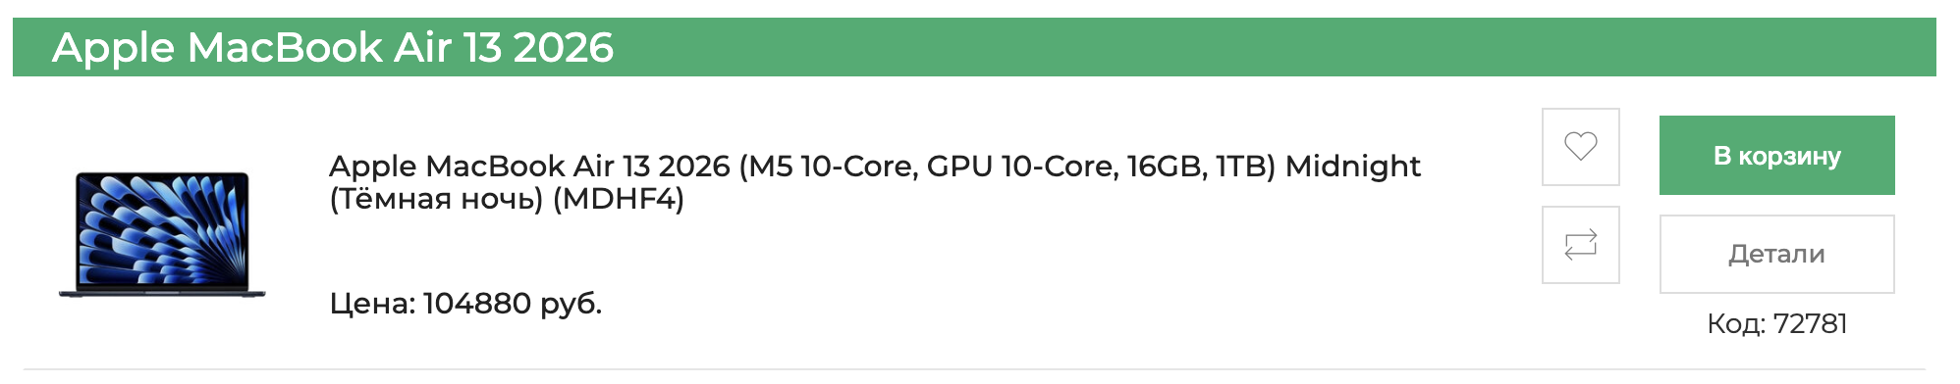Open the Детали button for product details
This screenshot has height=384, width=1960.
pos(1776,254)
